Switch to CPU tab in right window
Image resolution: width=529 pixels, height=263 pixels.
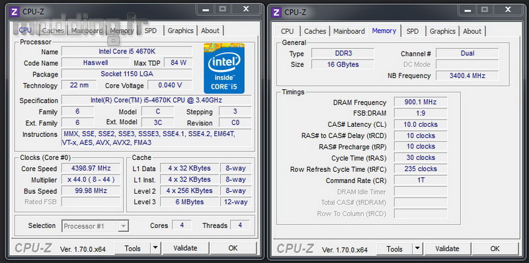click(x=287, y=31)
